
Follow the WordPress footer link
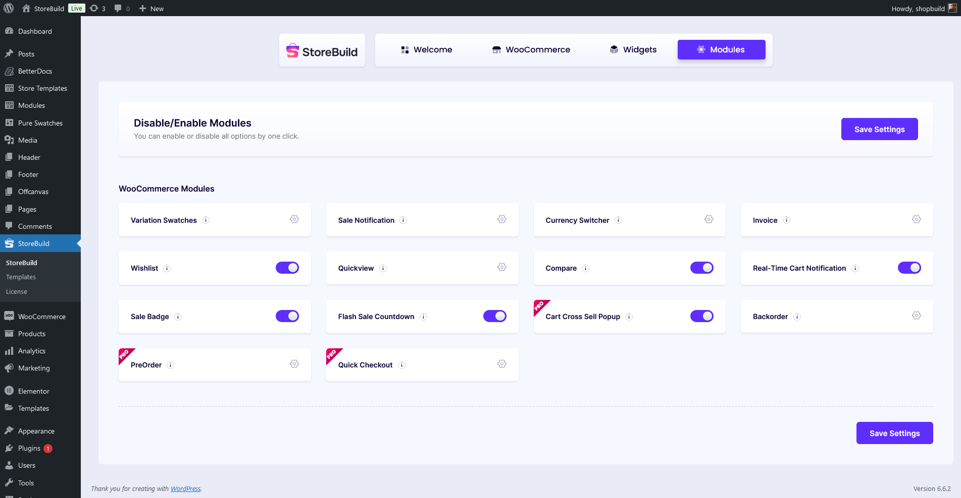coord(185,488)
